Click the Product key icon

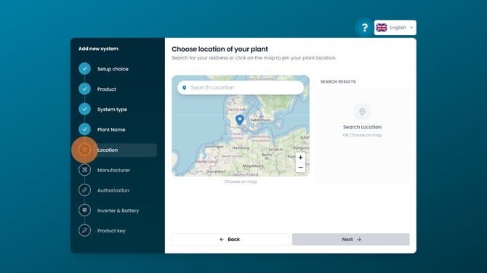click(84, 230)
